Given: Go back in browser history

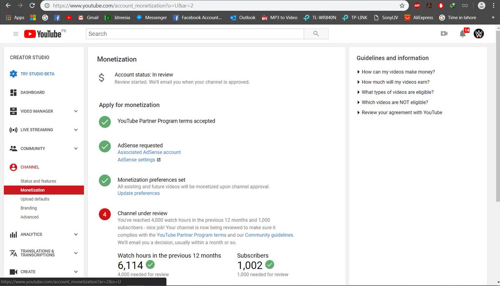Looking at the screenshot, I should pos(8,5).
